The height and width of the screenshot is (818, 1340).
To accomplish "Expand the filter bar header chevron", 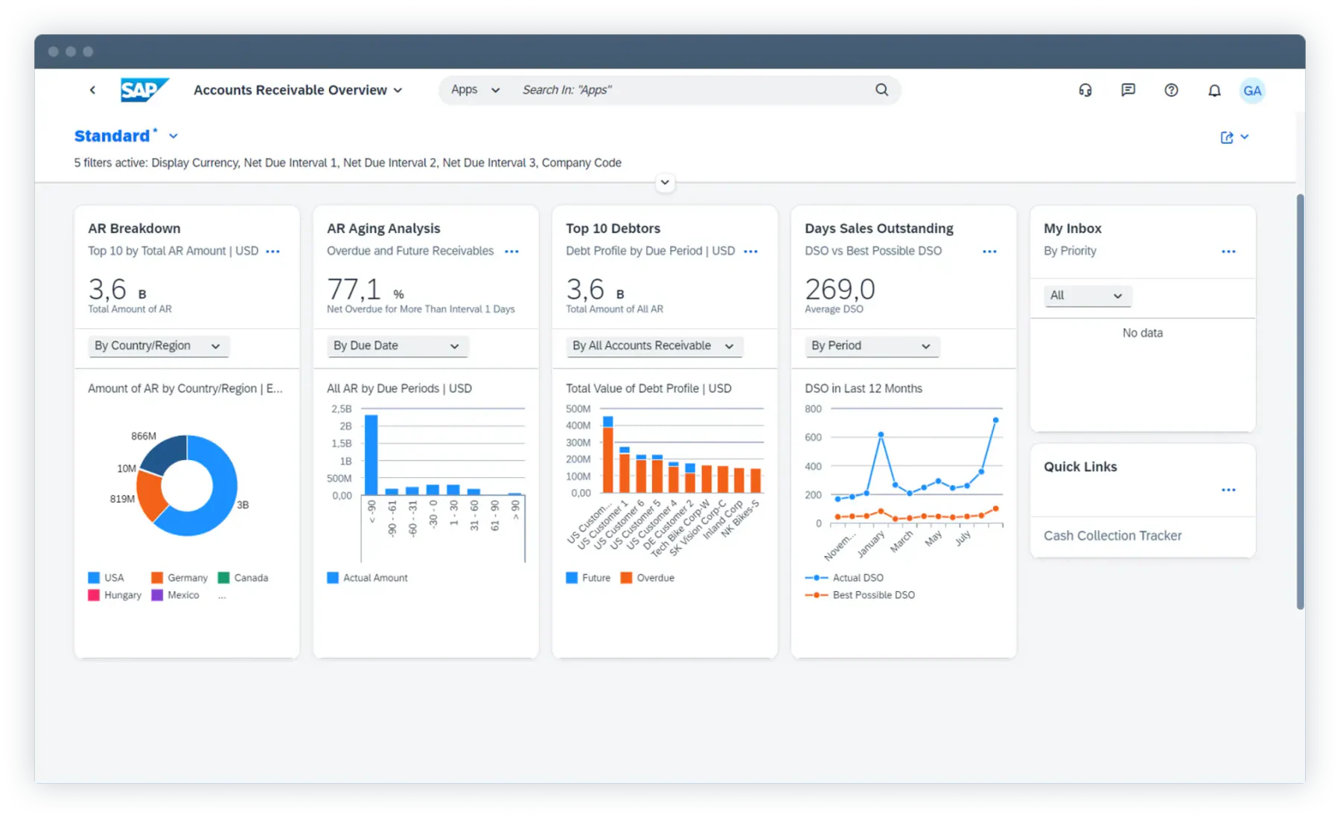I will coord(665,182).
